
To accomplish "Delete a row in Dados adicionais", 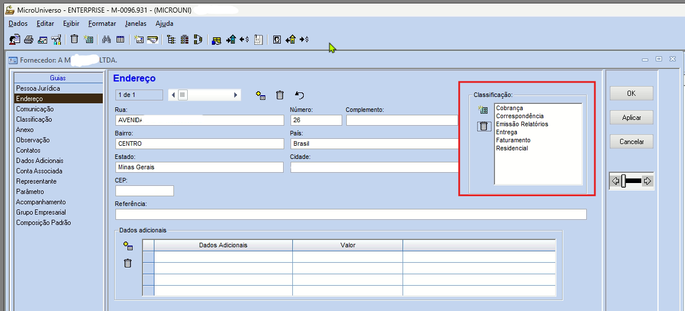I will tap(127, 263).
